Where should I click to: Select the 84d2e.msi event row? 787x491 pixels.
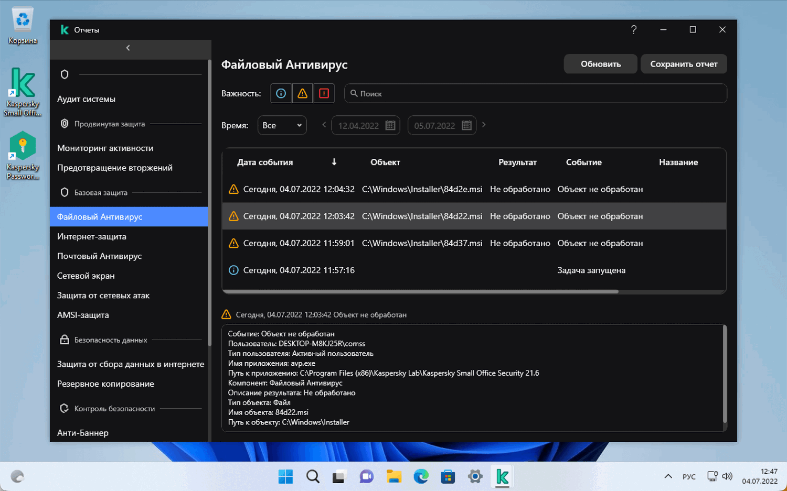[421, 189]
